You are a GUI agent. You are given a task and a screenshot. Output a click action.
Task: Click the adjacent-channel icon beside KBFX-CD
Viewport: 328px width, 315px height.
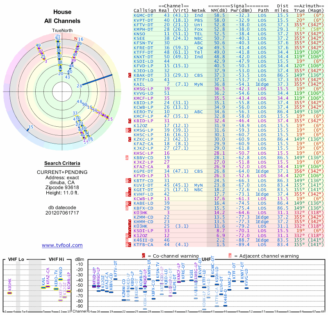point(127,208)
